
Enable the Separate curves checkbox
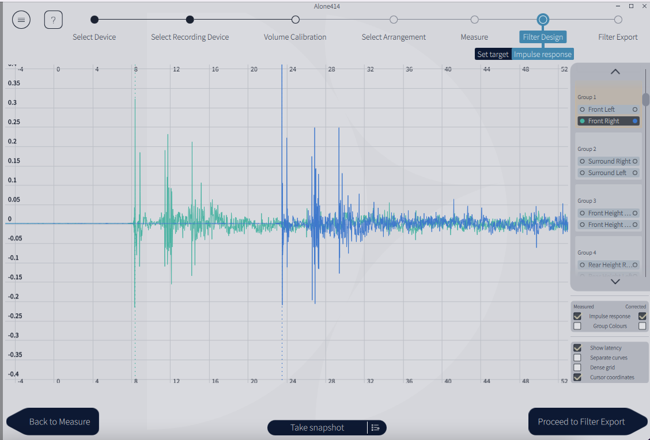click(577, 358)
